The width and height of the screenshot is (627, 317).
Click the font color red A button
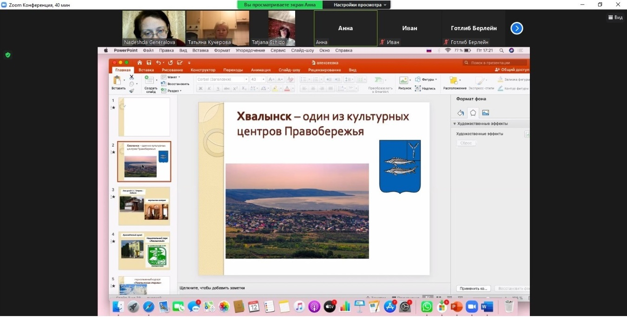click(287, 88)
